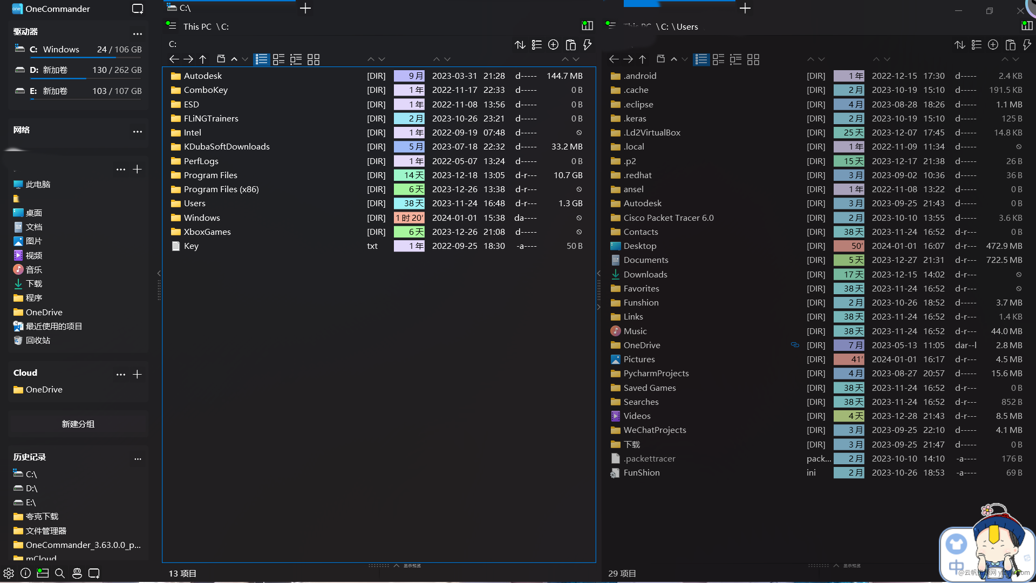Add a new tab in right pane
This screenshot has width=1036, height=583.
click(745, 8)
